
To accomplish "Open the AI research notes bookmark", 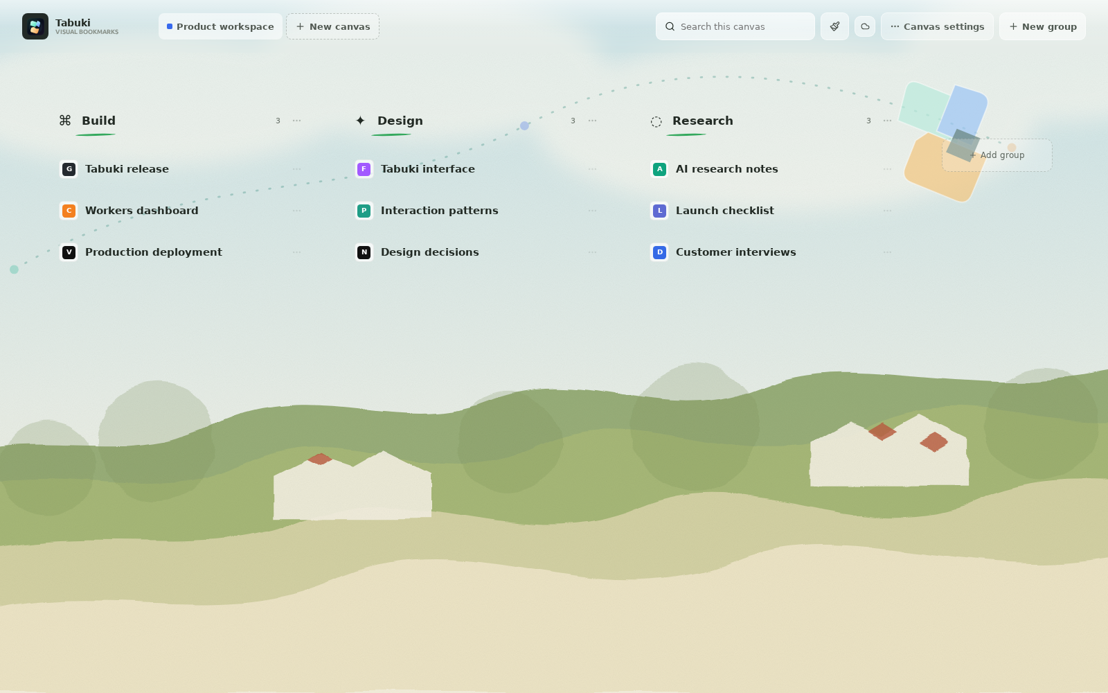I will tap(727, 169).
